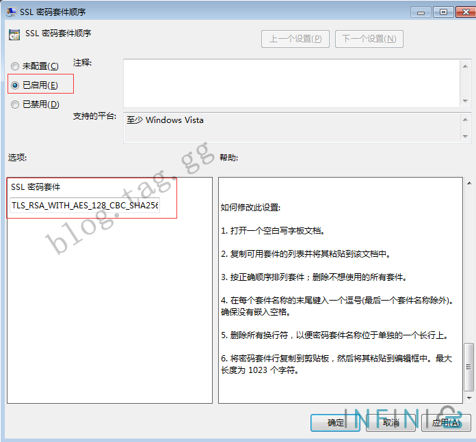Choose the 已启用(E) radio option
The height and width of the screenshot is (442, 476).
click(x=15, y=85)
